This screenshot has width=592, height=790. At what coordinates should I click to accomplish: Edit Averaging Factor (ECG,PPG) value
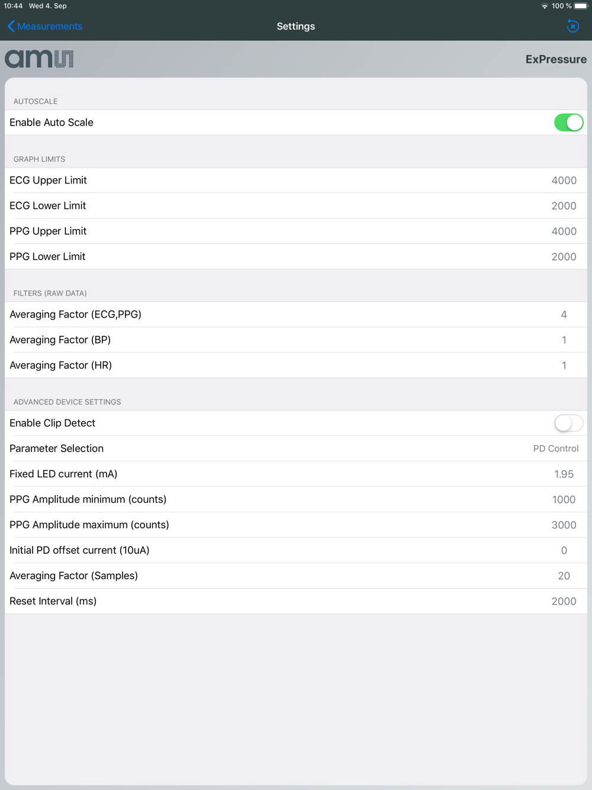pos(564,314)
